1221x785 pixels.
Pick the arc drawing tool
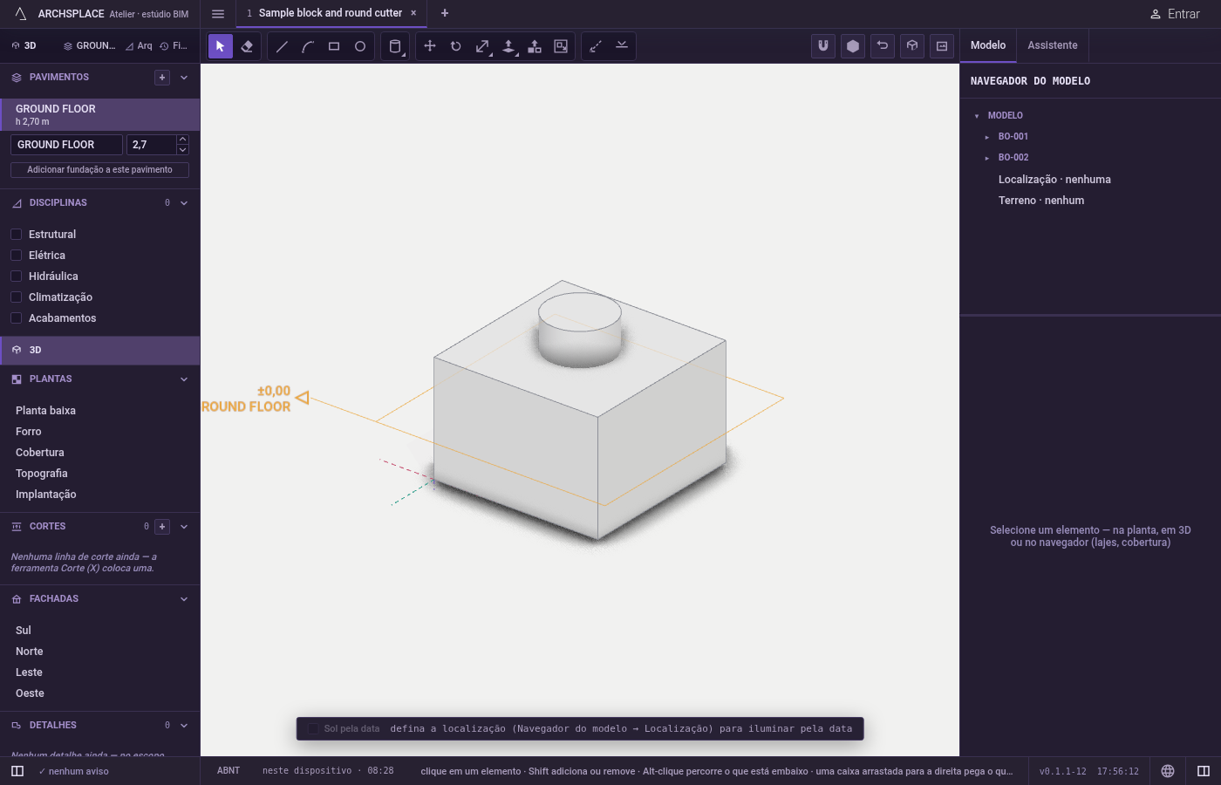point(308,46)
